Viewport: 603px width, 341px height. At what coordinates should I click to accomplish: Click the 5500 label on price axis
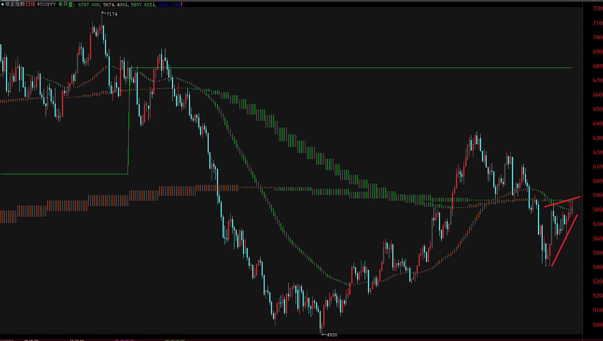pos(597,253)
